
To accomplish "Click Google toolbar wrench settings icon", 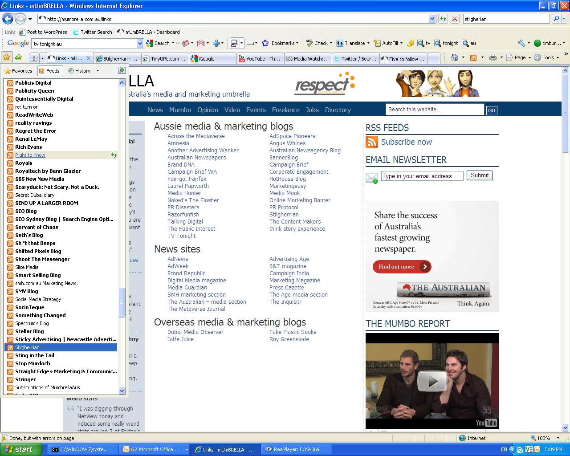I will tap(521, 43).
